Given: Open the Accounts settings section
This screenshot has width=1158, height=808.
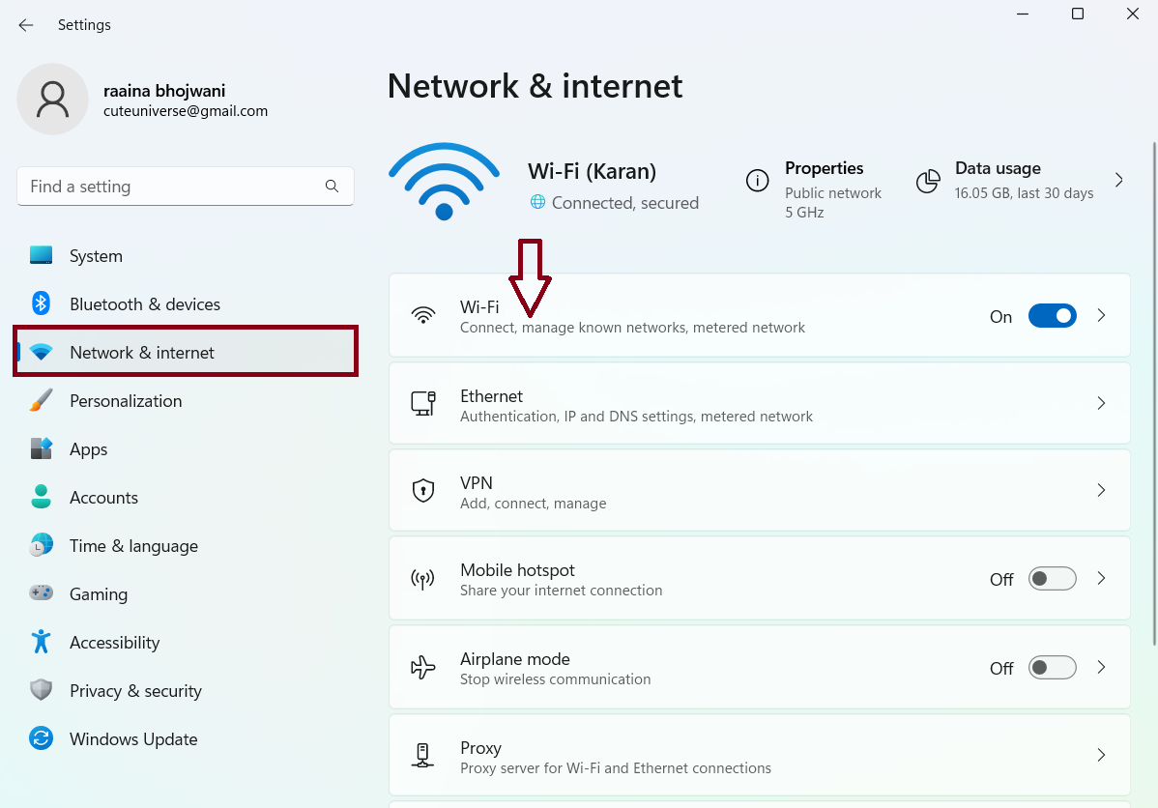Looking at the screenshot, I should tap(103, 498).
